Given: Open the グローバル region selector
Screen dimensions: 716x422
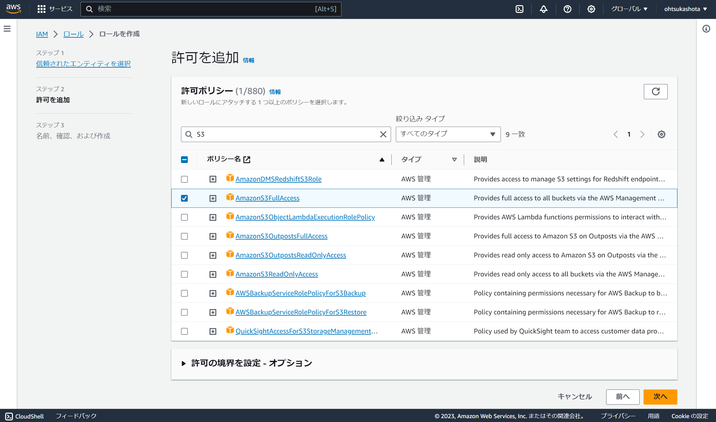Looking at the screenshot, I should click(x=628, y=9).
